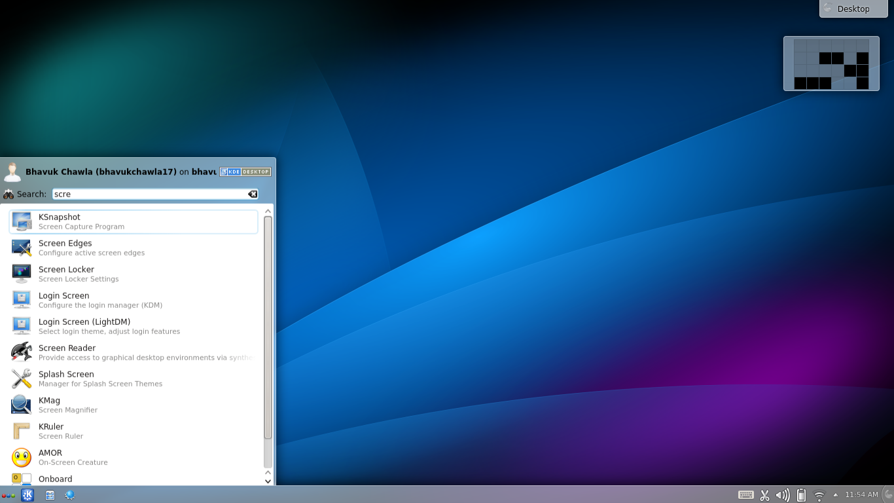Open the KDE application launcher
This screenshot has width=894, height=503.
click(27, 495)
